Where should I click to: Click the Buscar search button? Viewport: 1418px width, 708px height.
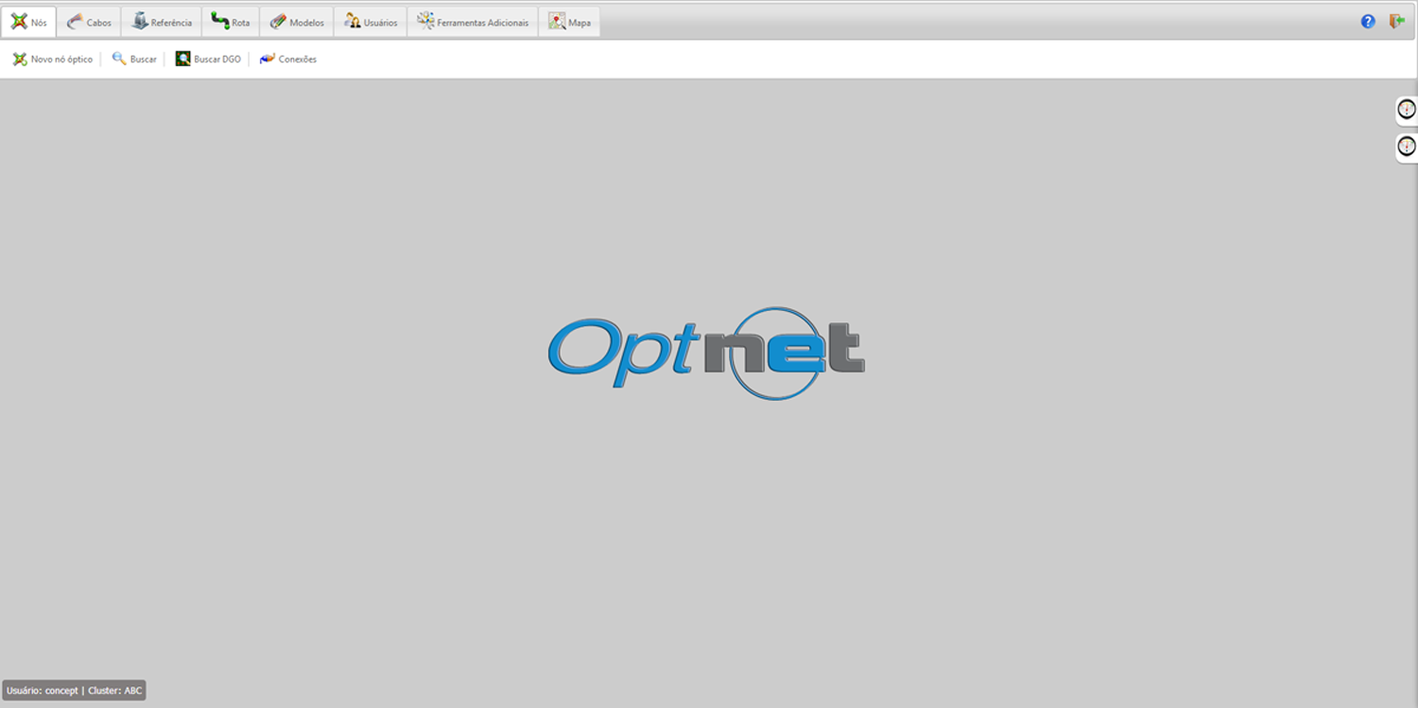[x=134, y=59]
